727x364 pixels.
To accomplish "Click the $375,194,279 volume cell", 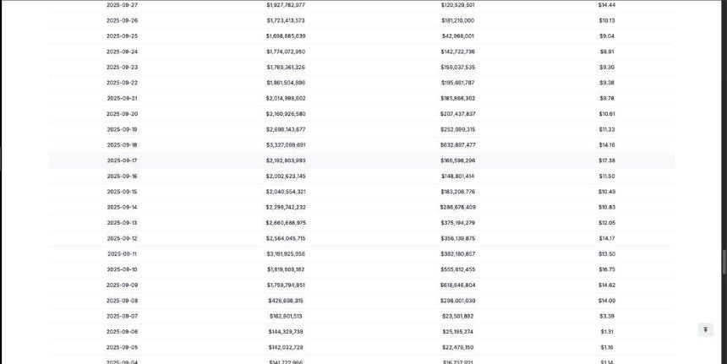I will (x=458, y=223).
